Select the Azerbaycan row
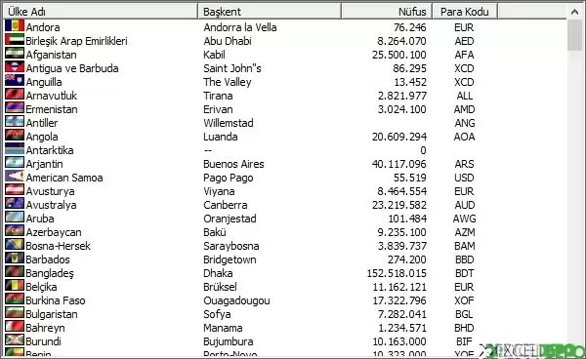 (285, 232)
